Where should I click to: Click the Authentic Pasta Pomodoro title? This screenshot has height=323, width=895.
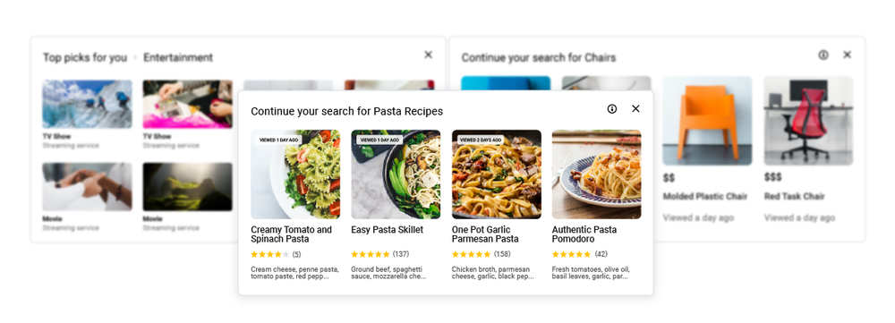pos(584,234)
